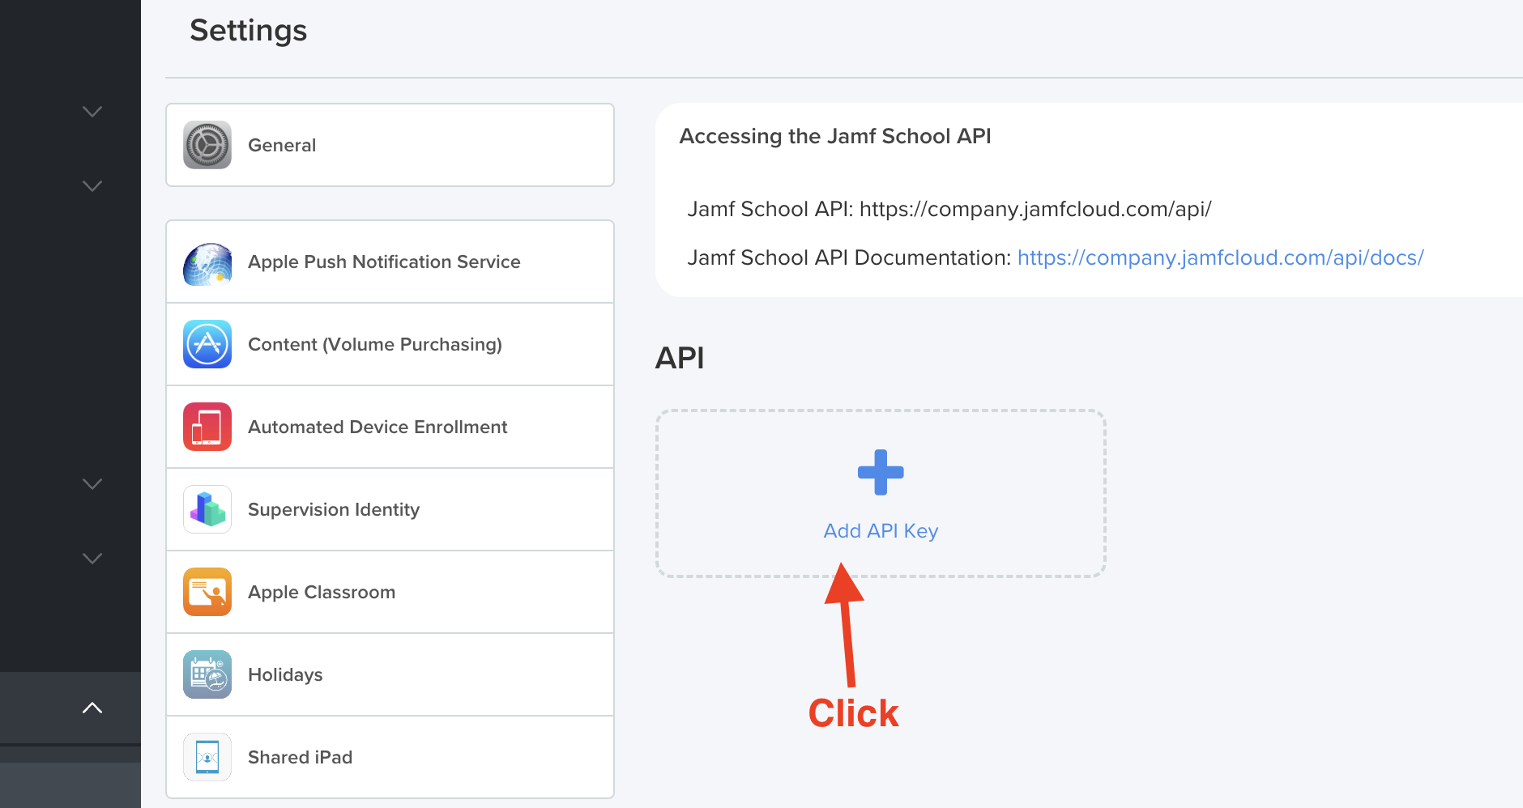This screenshot has height=808, width=1523.
Task: Click the Holidays calendar icon
Action: pyautogui.click(x=207, y=674)
